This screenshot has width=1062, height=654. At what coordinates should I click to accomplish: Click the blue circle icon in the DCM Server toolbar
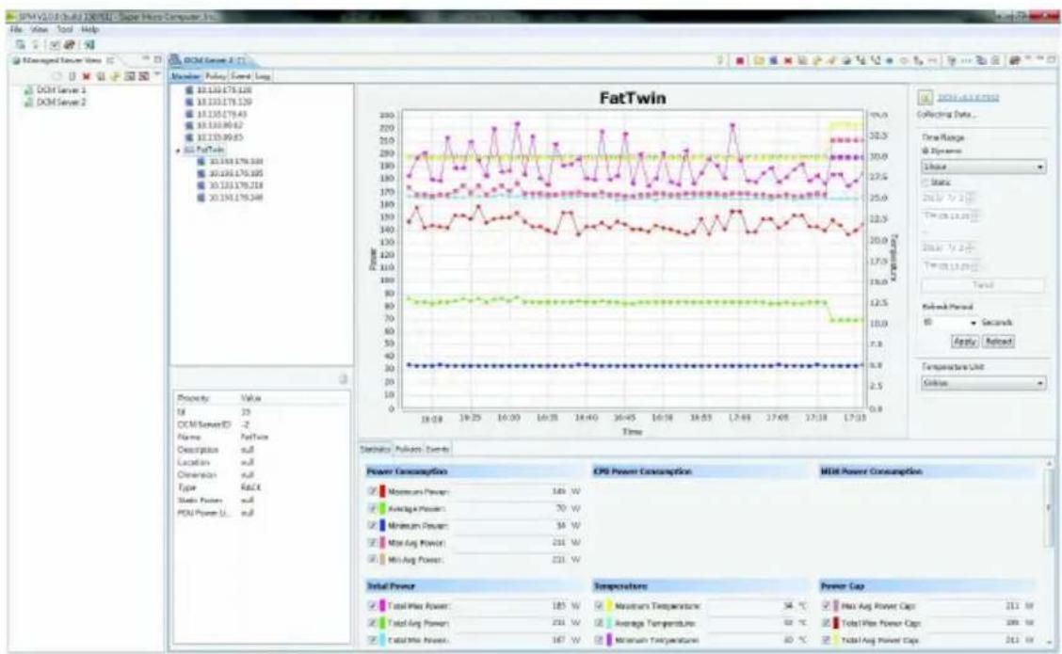(x=890, y=61)
